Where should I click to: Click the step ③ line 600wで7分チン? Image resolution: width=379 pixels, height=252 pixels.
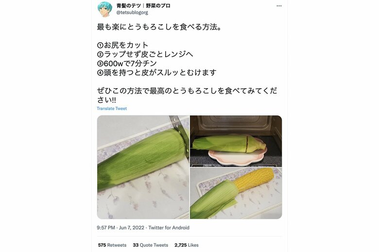(x=127, y=63)
